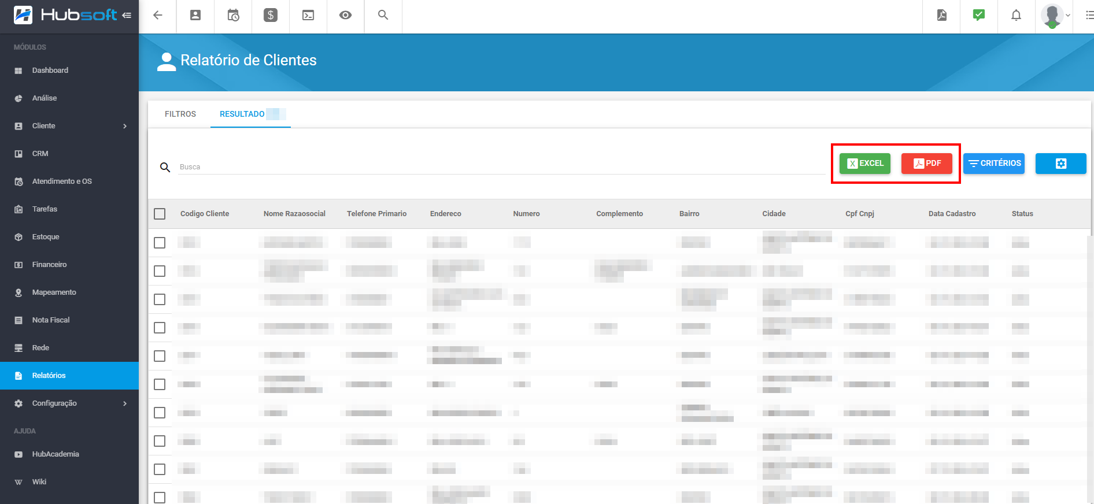Sort by Cidade column header
The height and width of the screenshot is (504, 1094).
tap(774, 214)
